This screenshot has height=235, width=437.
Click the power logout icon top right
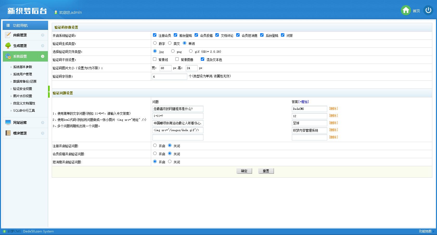click(428, 11)
